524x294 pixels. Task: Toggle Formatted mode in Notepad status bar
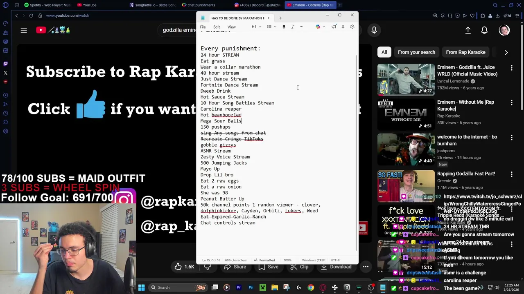pyautogui.click(x=264, y=260)
